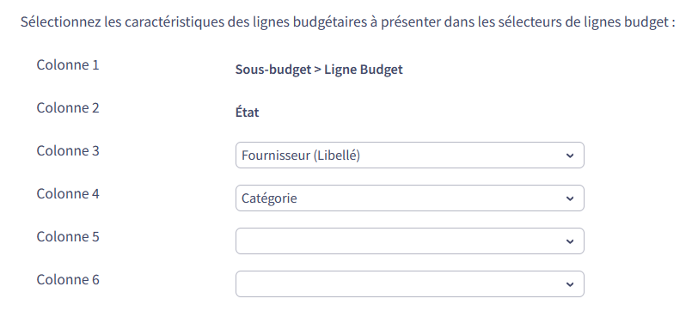Click the chevron arrow of Colonne 5 selector
The image size is (698, 317).
click(570, 241)
